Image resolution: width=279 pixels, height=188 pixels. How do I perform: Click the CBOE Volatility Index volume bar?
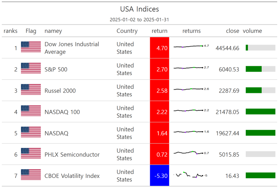pyautogui.click(x=261, y=175)
